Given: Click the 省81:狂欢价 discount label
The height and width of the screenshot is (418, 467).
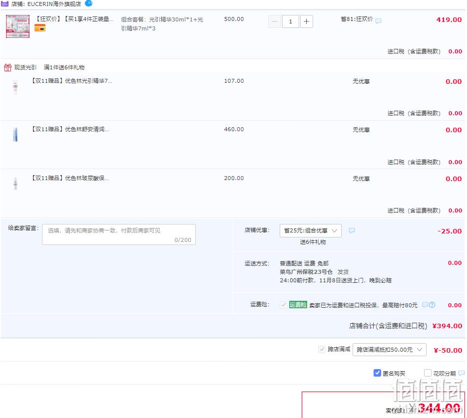Looking at the screenshot, I should tap(357, 19).
